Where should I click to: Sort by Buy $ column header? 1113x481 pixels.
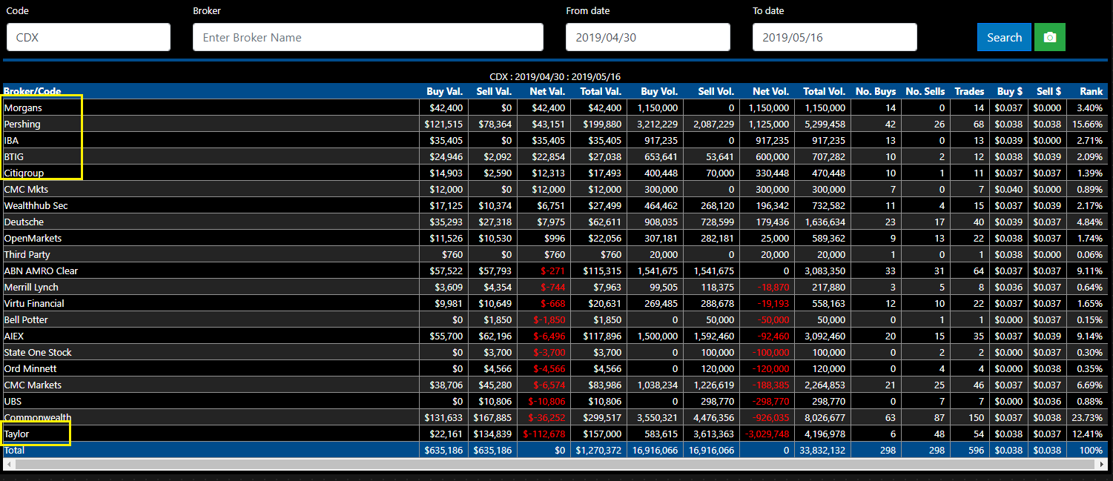(x=1010, y=91)
